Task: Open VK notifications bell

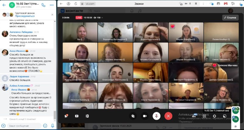Action: click(132, 11)
